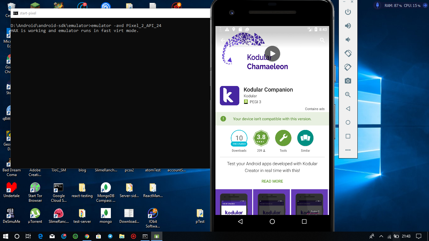Open the Windows Start menu
429x241 pixels.
[6, 236]
